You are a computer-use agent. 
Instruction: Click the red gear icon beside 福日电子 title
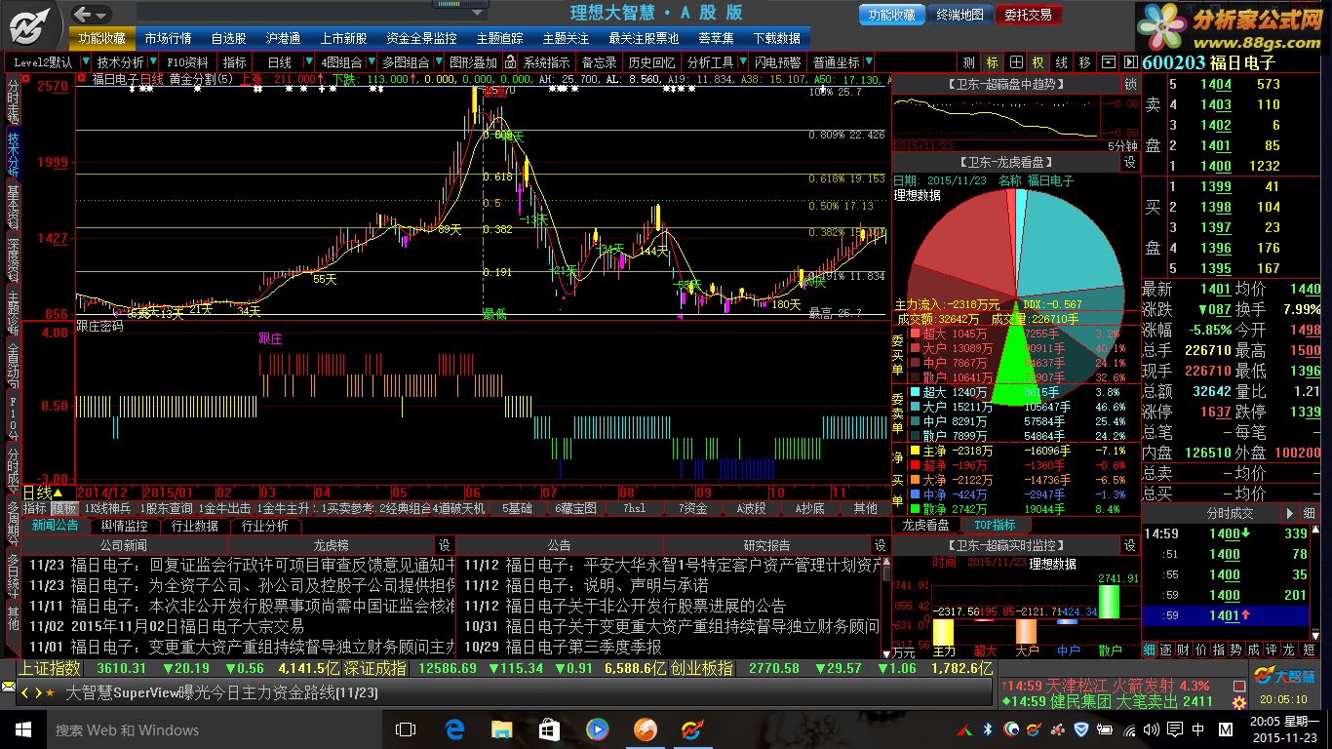(83, 78)
